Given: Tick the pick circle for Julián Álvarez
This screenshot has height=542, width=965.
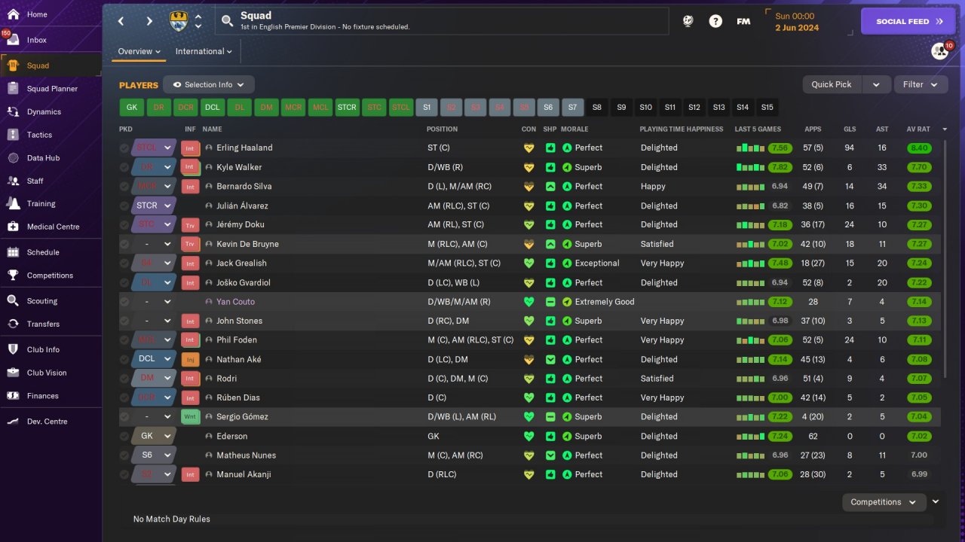Looking at the screenshot, I should click(124, 206).
